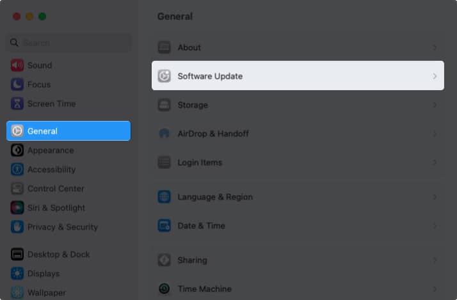Open the Login Items label

pyautogui.click(x=200, y=162)
